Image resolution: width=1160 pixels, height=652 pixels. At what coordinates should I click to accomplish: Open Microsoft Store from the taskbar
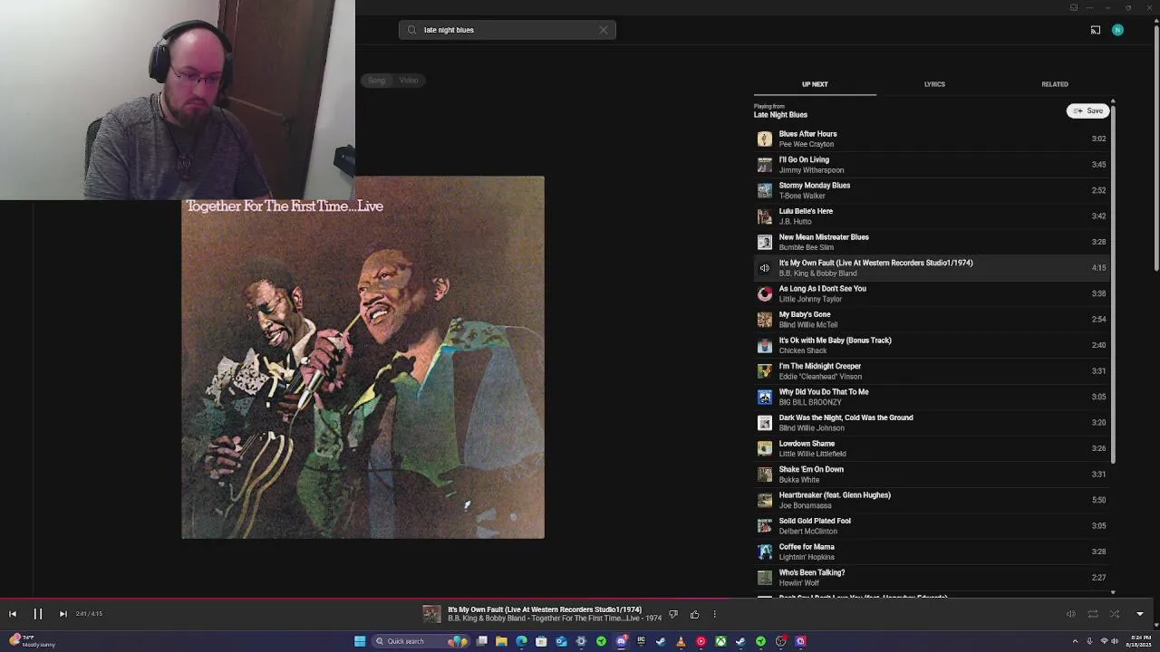click(541, 641)
